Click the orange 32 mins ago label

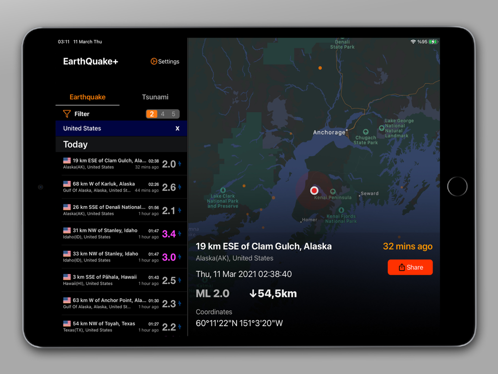(407, 246)
